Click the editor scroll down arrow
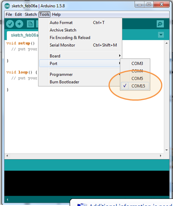 [x=167, y=150]
